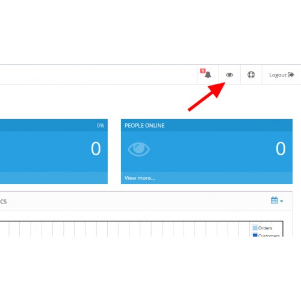The image size is (301, 301).
Task: Open the life ring help menu
Action: point(251,75)
